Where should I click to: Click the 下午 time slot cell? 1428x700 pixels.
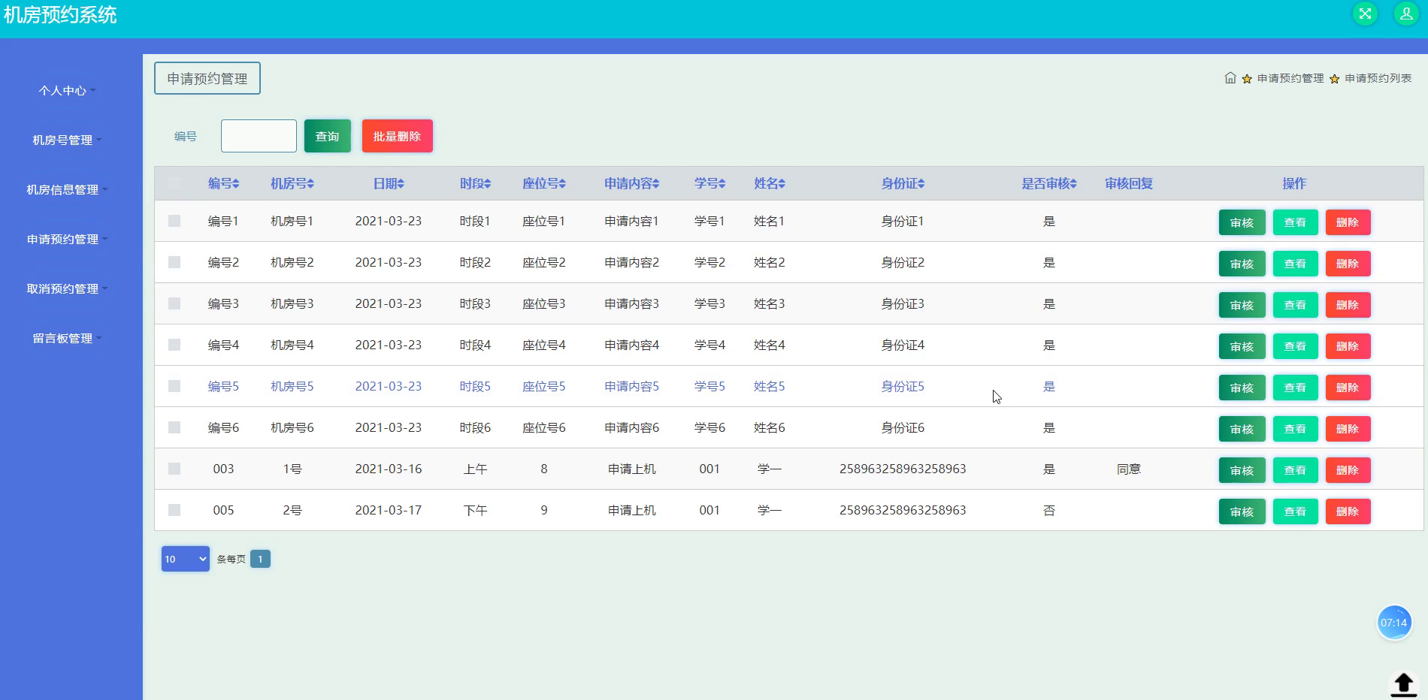475,510
